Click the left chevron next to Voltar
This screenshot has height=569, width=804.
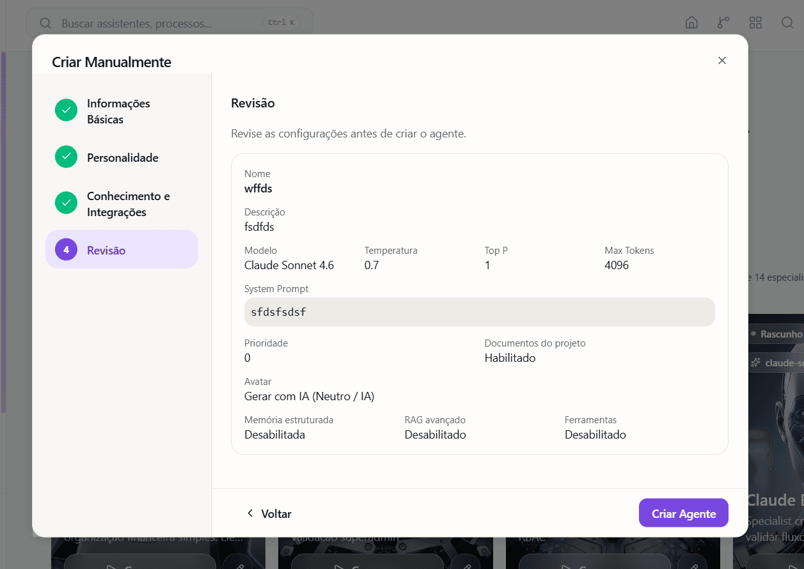(250, 513)
